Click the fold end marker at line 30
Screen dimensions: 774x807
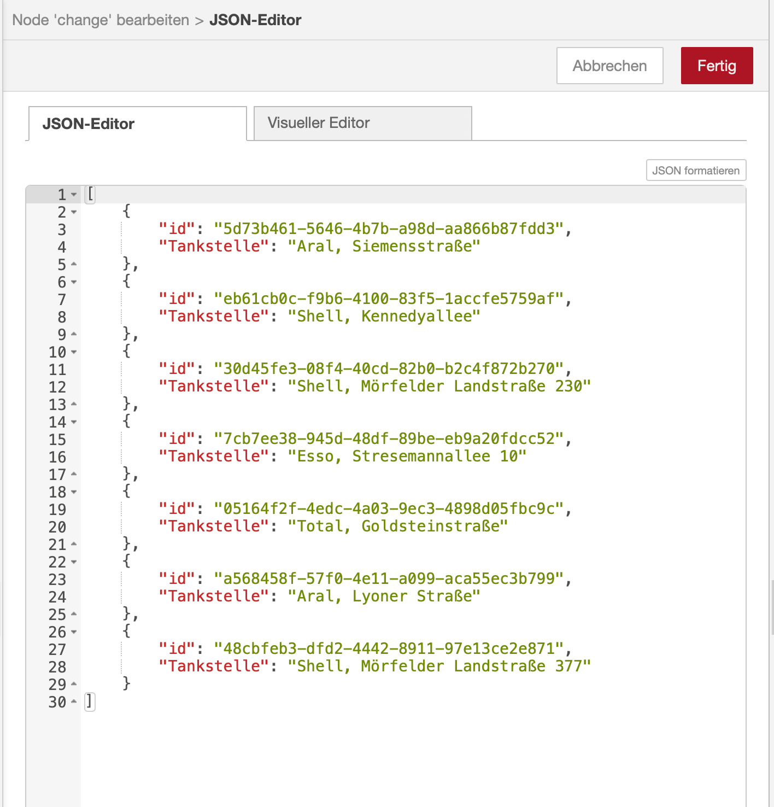tap(74, 702)
